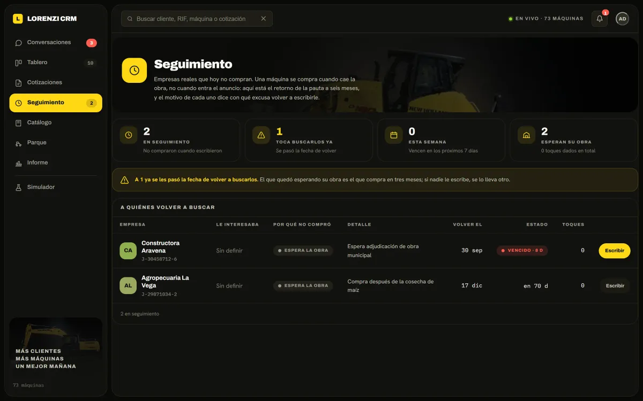Open the notifications bell
643x401 pixels.
(600, 19)
